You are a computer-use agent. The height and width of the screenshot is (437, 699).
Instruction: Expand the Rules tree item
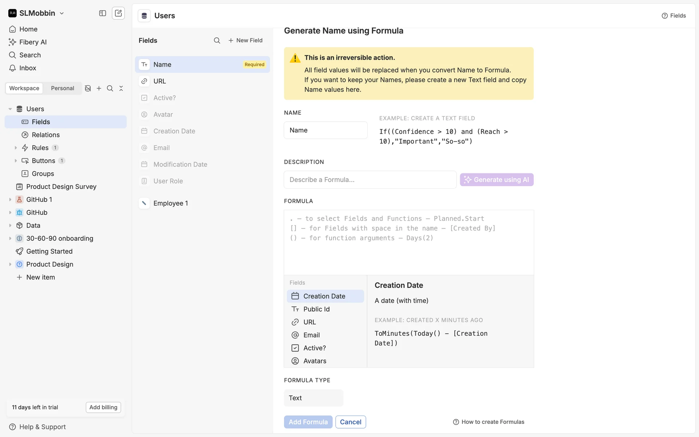point(16,148)
